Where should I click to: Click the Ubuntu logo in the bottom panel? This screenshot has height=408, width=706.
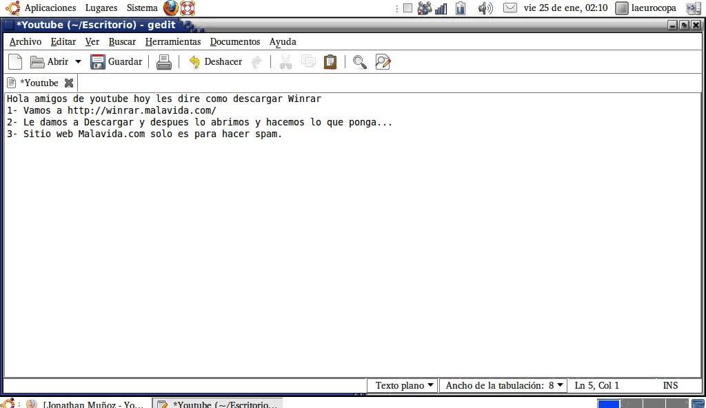tap(8, 403)
